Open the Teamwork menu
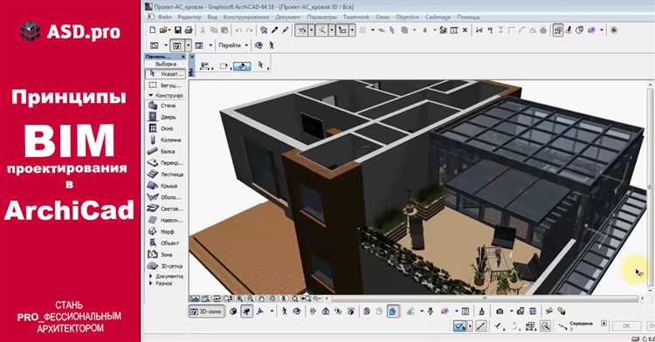This screenshot has width=655, height=342. click(x=356, y=17)
